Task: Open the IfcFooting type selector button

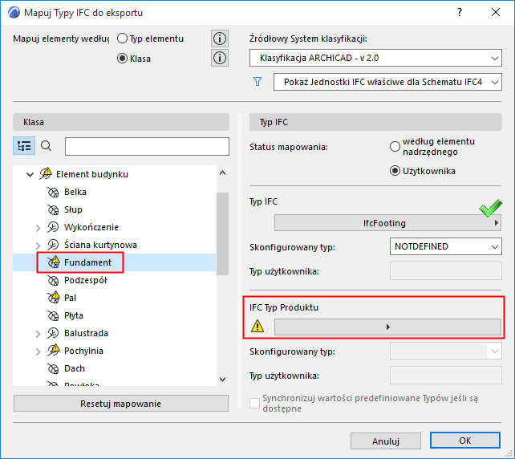Action: coord(387,223)
